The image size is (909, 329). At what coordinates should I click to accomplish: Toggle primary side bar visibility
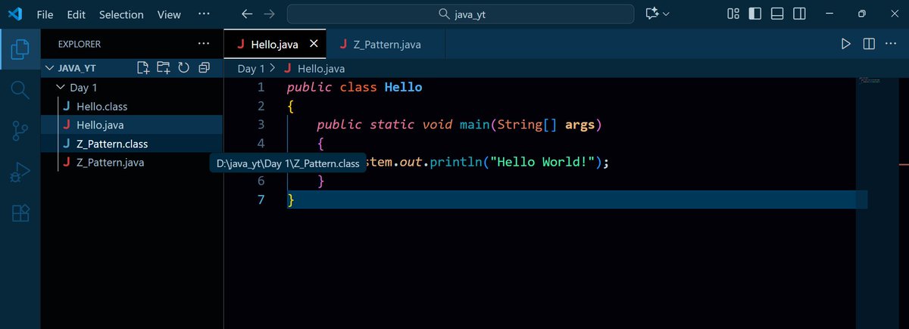point(755,14)
